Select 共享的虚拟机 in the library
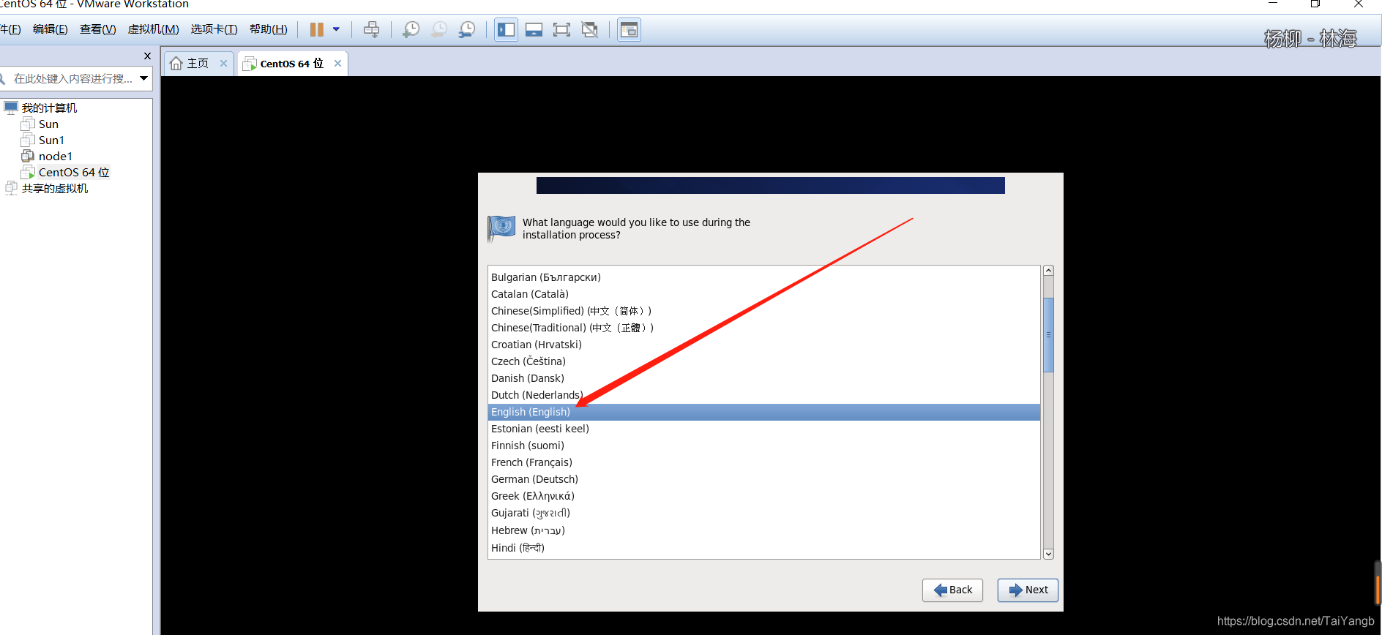Viewport: 1382px width, 635px height. [54, 189]
